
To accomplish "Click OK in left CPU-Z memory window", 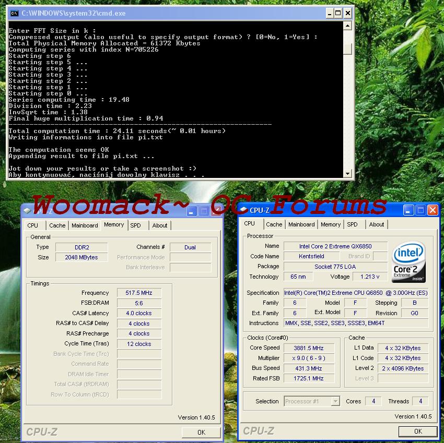I will (x=201, y=432).
